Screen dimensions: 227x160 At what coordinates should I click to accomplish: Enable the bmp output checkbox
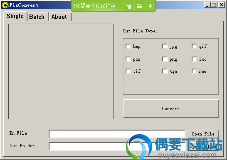(128, 47)
